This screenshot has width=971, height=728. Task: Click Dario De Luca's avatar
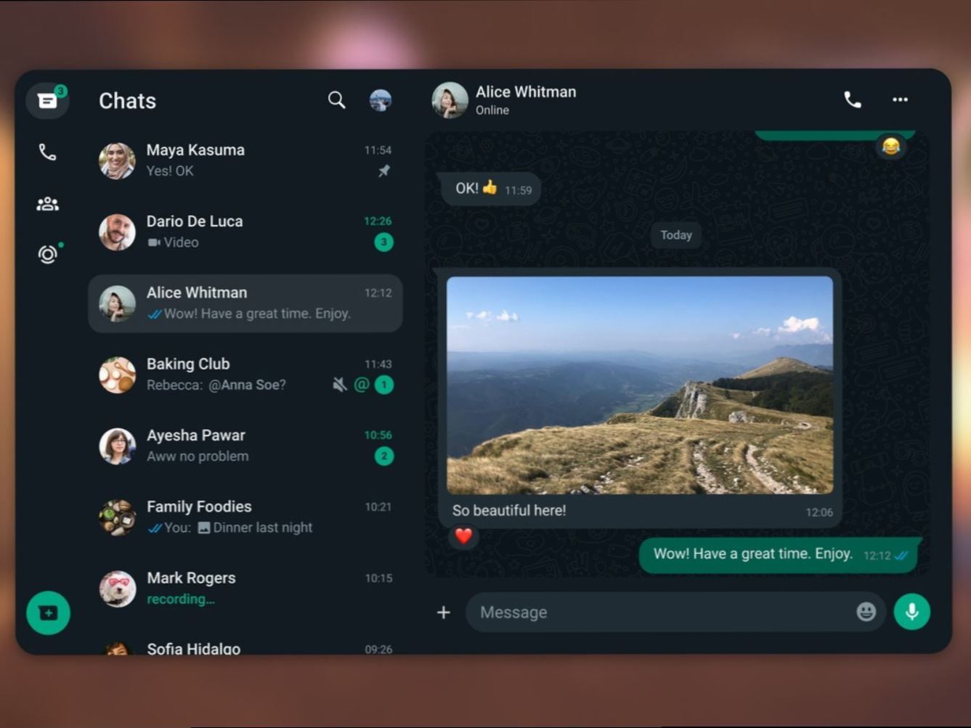[117, 232]
